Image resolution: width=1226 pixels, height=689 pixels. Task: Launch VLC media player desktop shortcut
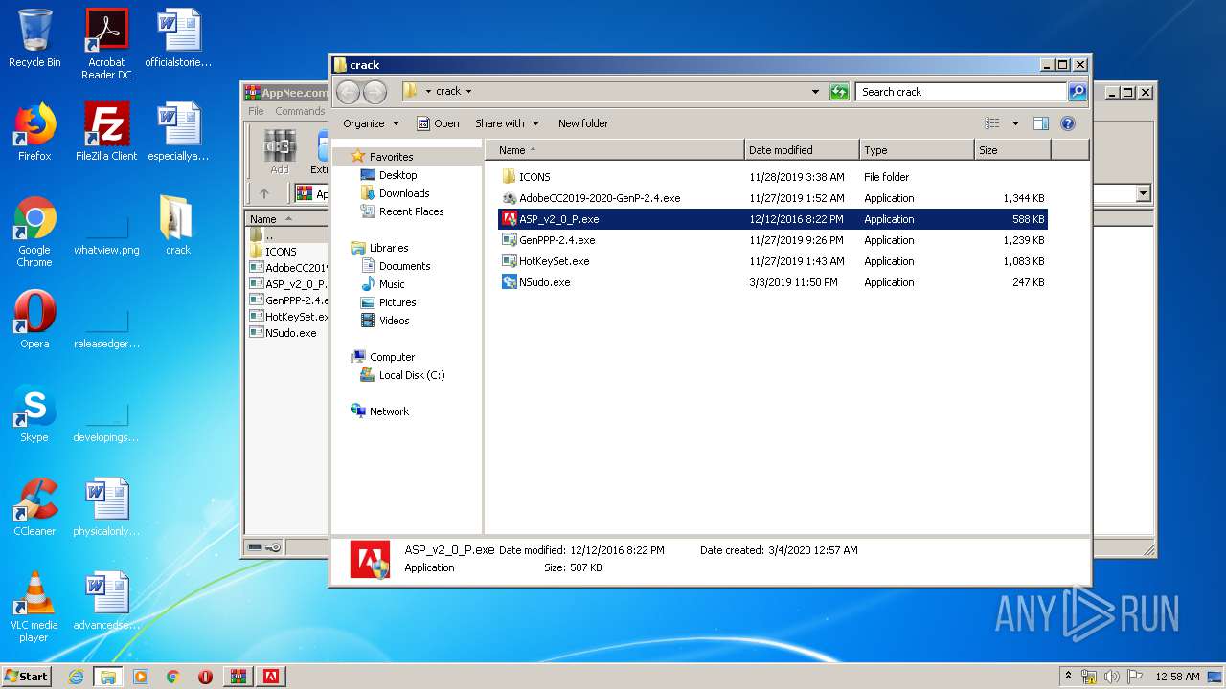coord(34,607)
